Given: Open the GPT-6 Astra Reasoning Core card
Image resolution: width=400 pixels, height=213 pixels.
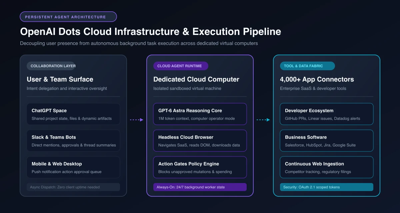Looking at the screenshot, I should (x=200, y=114).
